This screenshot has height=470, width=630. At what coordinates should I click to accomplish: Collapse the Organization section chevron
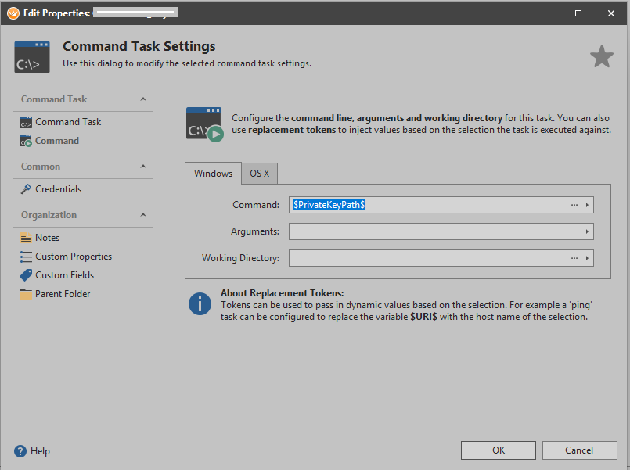[142, 215]
